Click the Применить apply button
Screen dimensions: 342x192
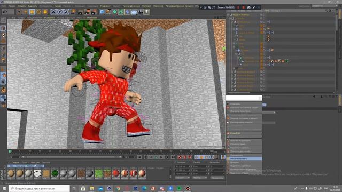[x=217, y=178]
